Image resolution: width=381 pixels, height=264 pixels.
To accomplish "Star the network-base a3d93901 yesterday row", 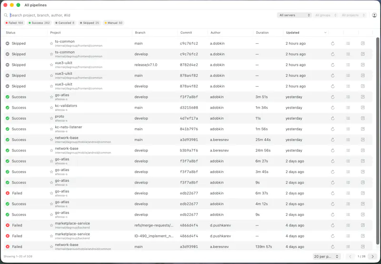I will (51, 140).
